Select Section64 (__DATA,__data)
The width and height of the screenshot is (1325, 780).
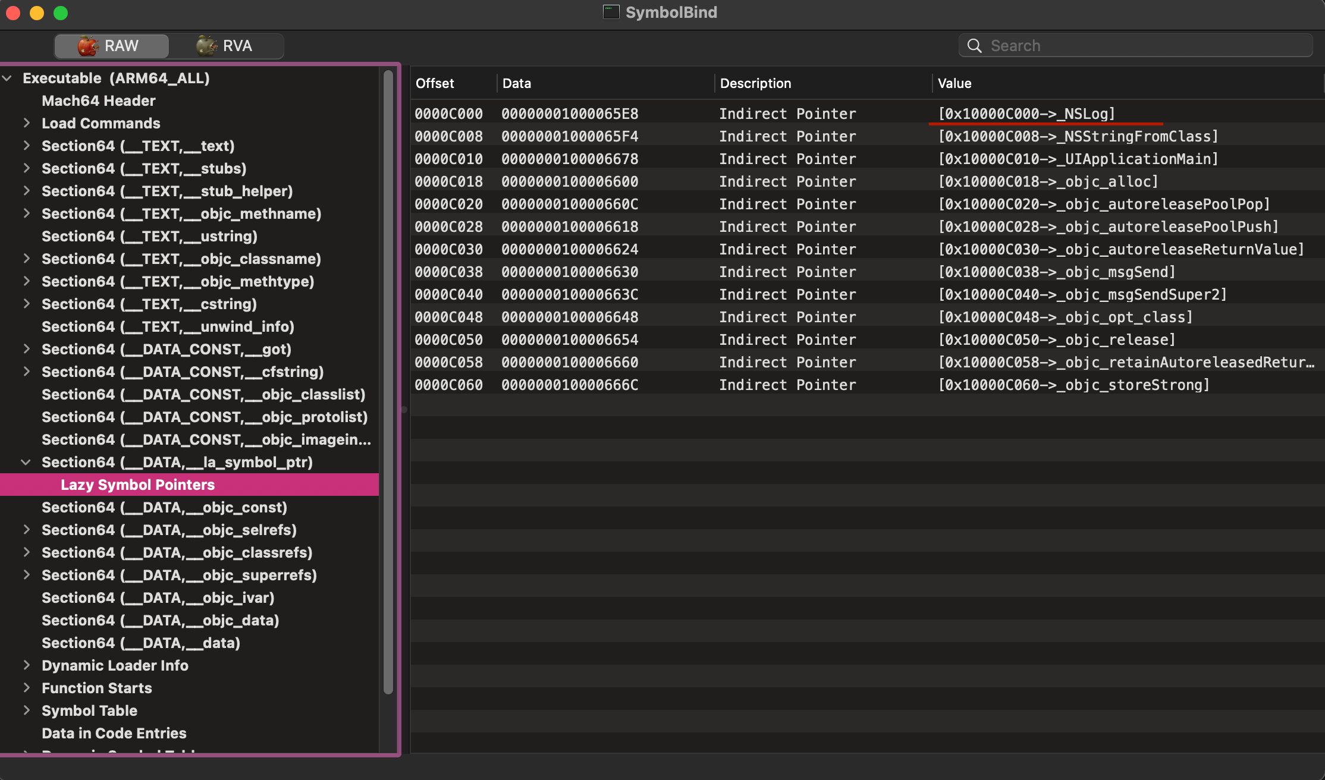[141, 643]
